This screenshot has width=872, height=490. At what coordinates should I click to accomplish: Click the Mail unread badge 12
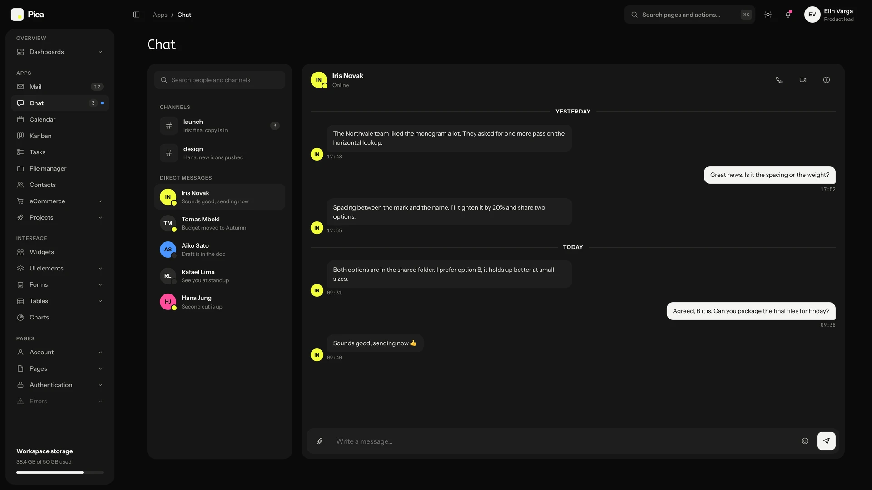pos(97,87)
